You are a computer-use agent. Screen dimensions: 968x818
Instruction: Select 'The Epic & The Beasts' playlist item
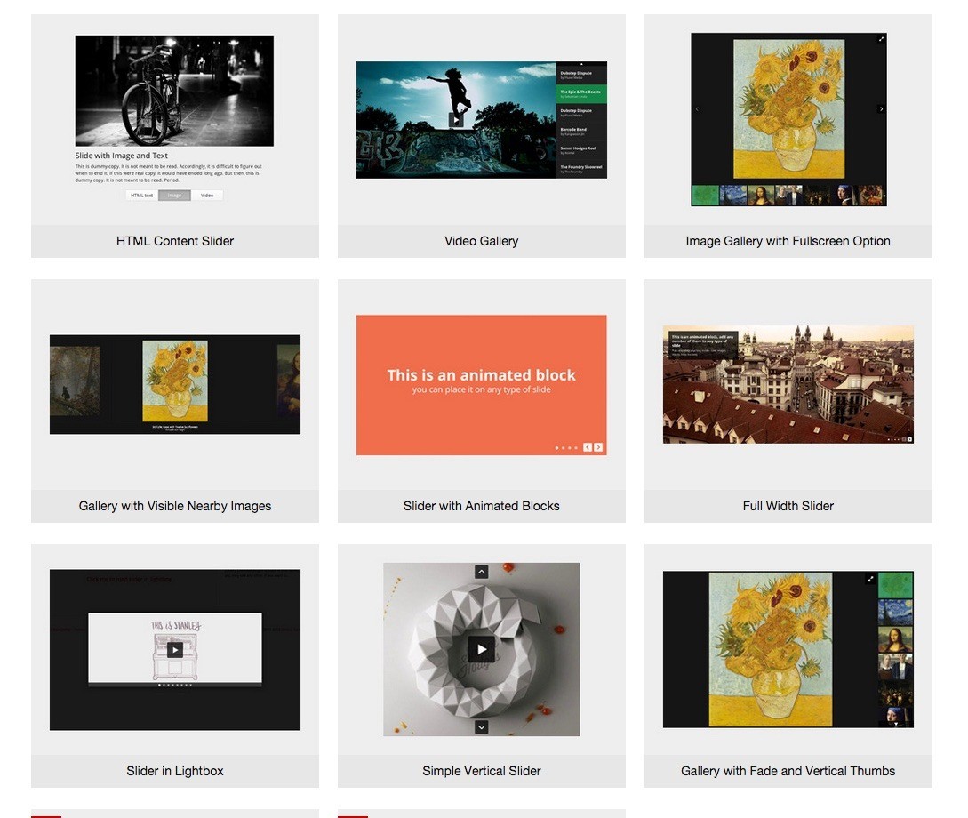(581, 94)
